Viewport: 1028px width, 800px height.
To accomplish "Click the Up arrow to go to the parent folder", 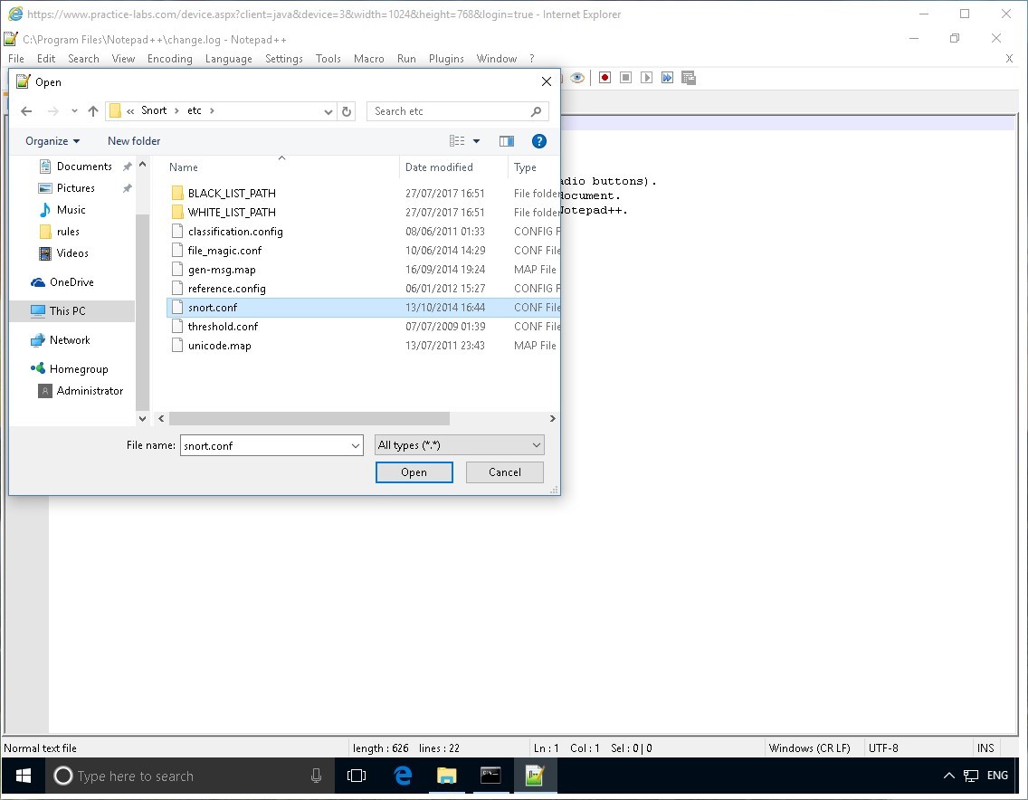I will (x=93, y=111).
